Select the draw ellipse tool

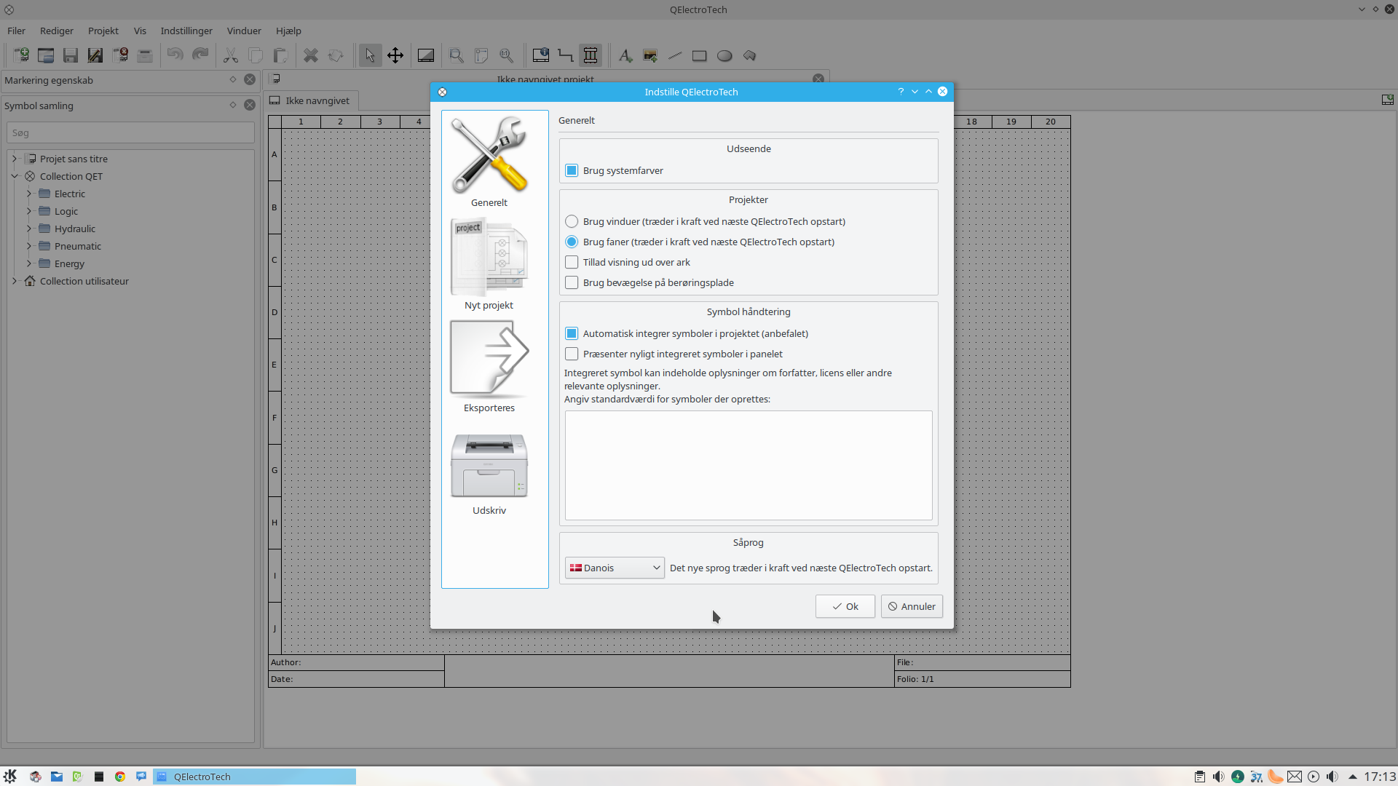point(724,55)
